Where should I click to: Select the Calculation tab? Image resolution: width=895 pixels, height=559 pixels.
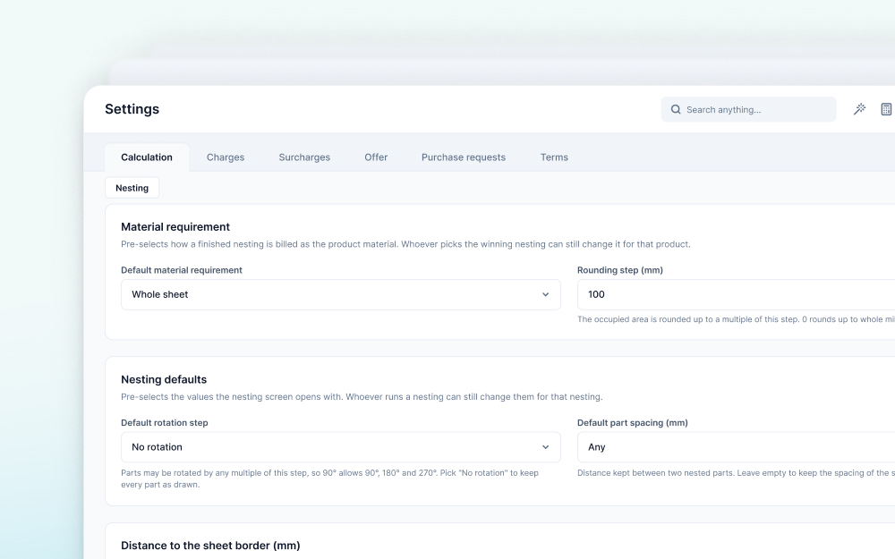(x=147, y=157)
